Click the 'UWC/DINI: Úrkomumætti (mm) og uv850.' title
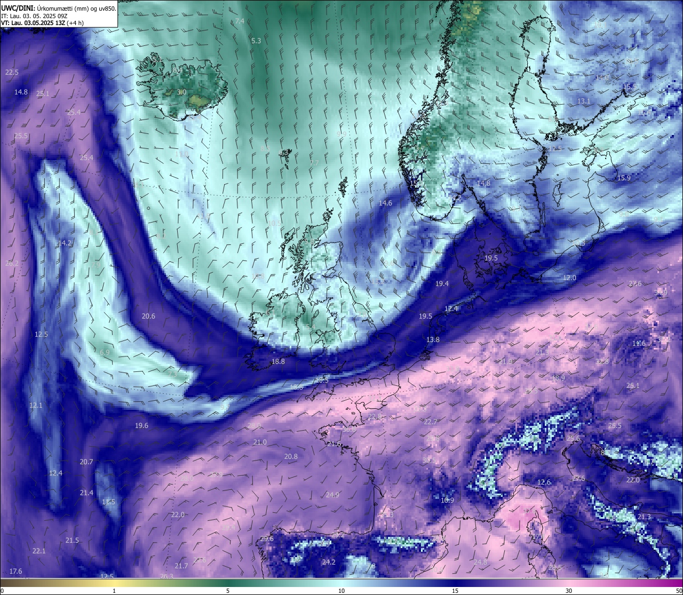 59,9
